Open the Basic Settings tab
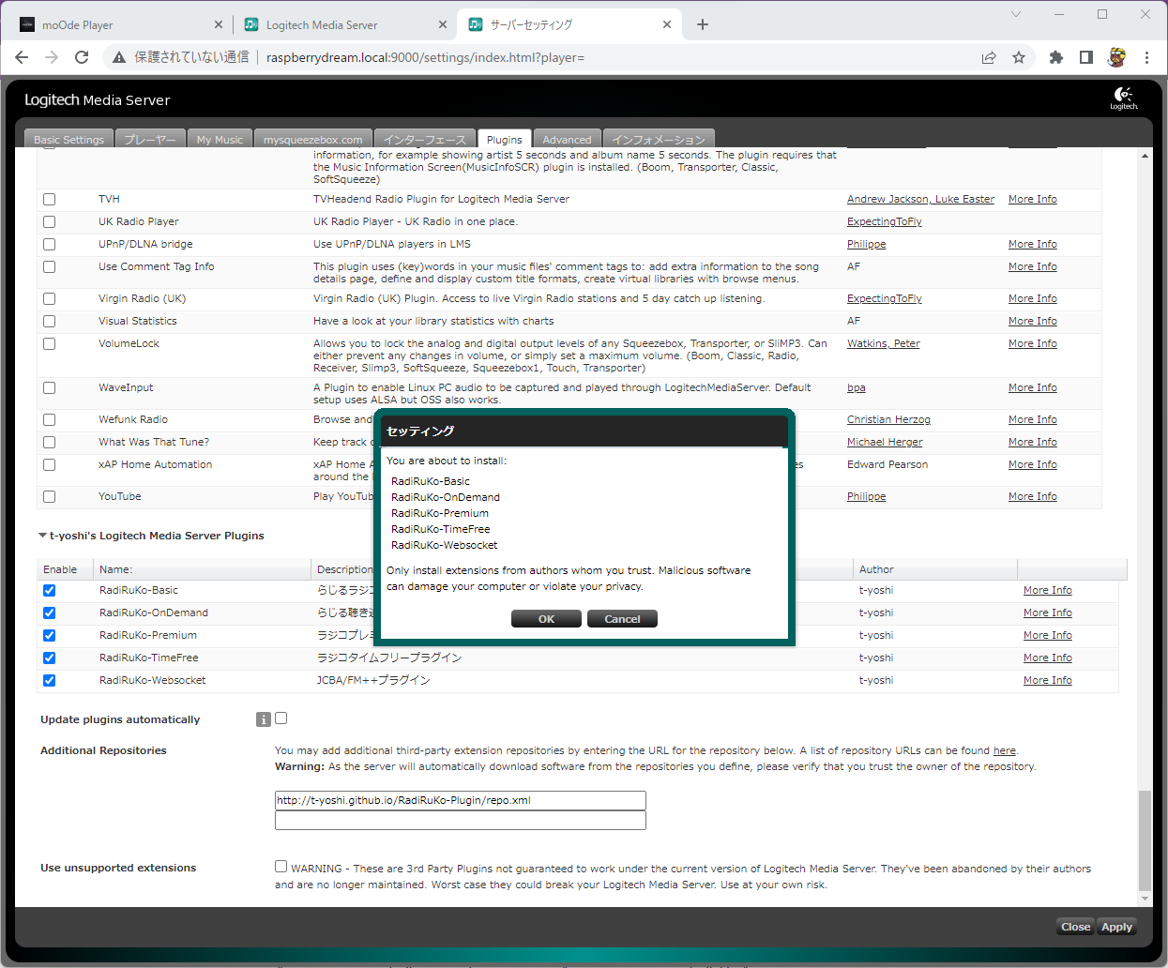 pos(68,139)
